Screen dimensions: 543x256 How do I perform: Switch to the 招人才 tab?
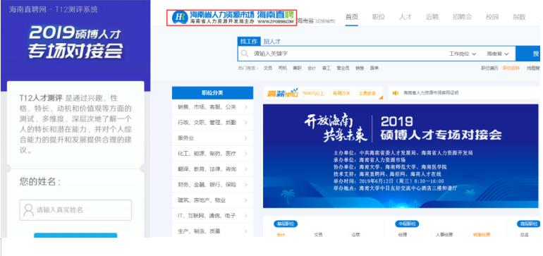(x=271, y=42)
